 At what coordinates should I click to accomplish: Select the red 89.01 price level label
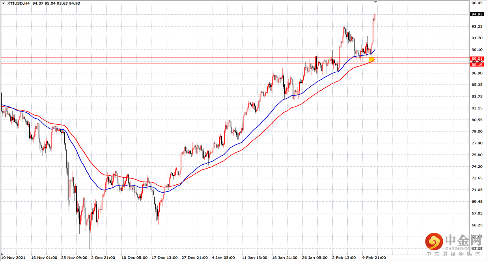(477, 58)
